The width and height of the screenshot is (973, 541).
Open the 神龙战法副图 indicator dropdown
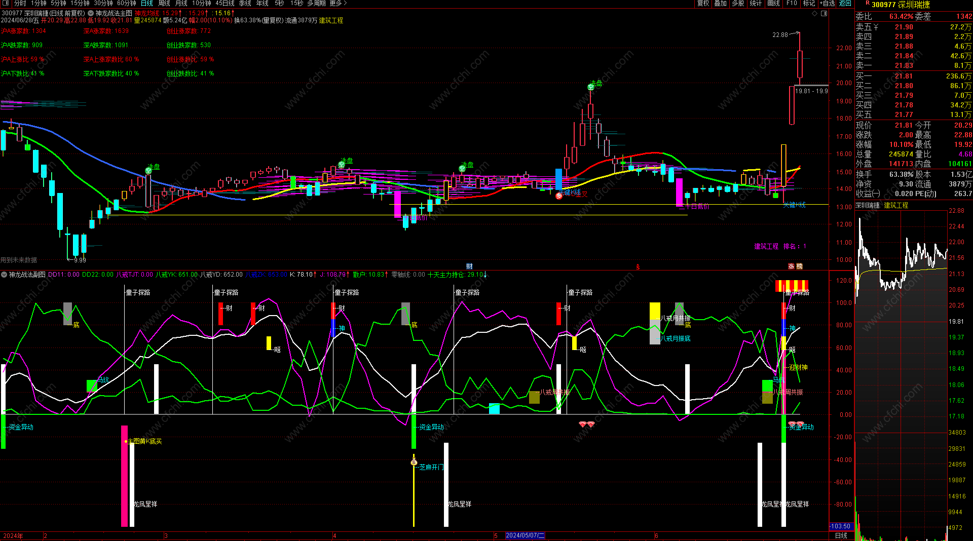coord(4,275)
